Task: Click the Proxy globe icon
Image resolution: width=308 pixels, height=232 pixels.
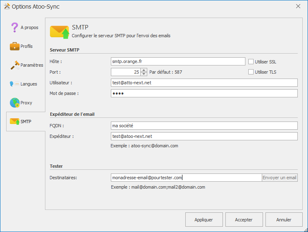Action: pos(15,103)
